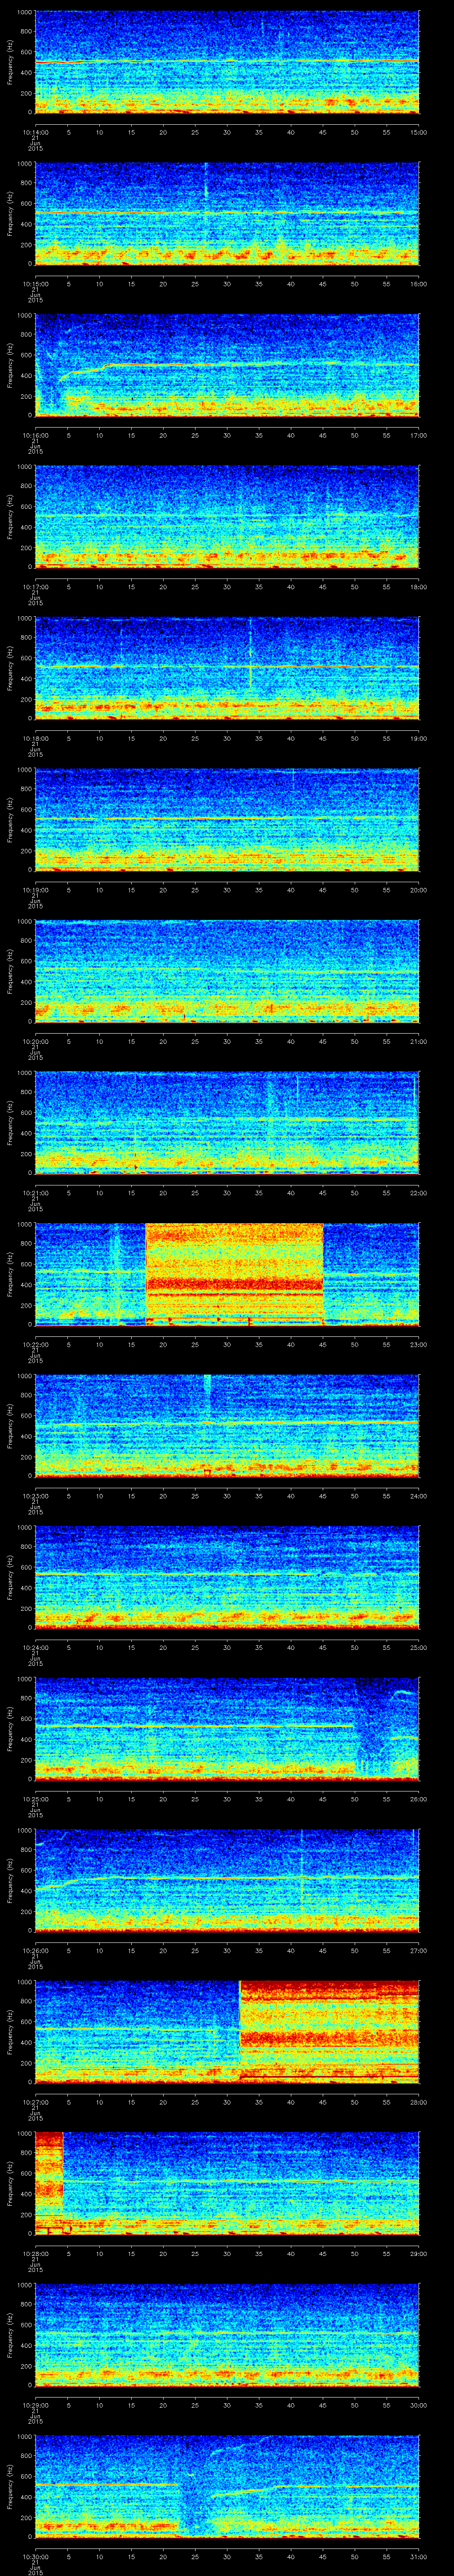Viewport: 454px width, 2576px height.
Task: Click the '10:26:00' start time label
Action: point(35,1949)
